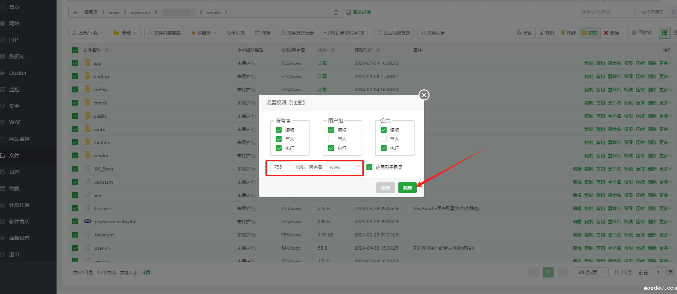This screenshot has width=677, height=294.
Task: Click the green confirm (确定) button
Action: tap(407, 188)
